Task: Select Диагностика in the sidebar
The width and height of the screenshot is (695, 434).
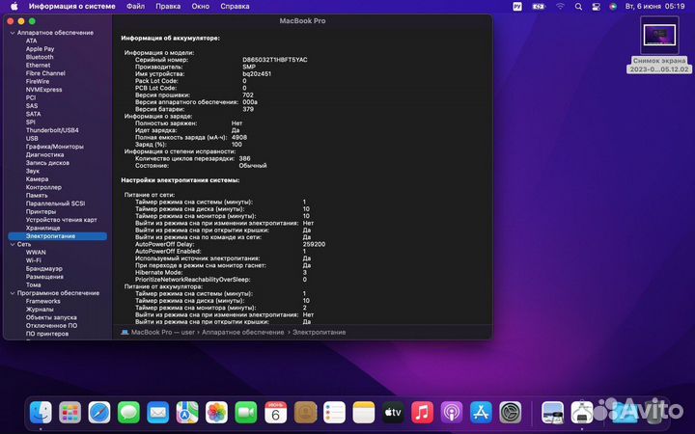Action: (44, 155)
